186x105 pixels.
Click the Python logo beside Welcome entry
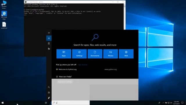[57, 69]
